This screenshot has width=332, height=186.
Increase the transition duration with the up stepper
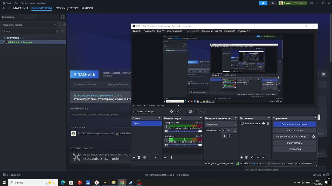point(235,129)
